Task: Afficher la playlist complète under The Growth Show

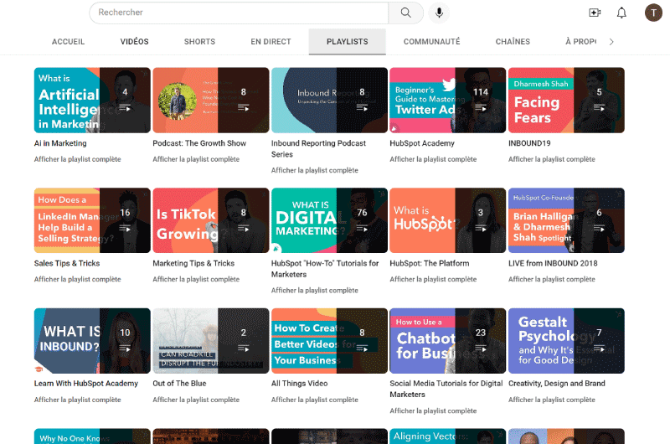Action: [196, 159]
